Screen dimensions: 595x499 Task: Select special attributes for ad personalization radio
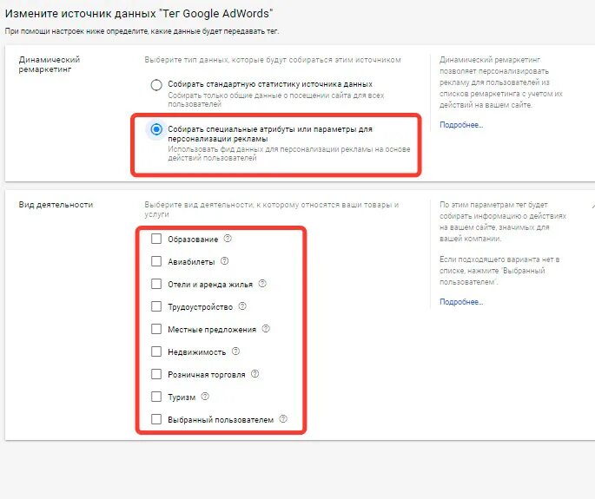pyautogui.click(x=156, y=129)
